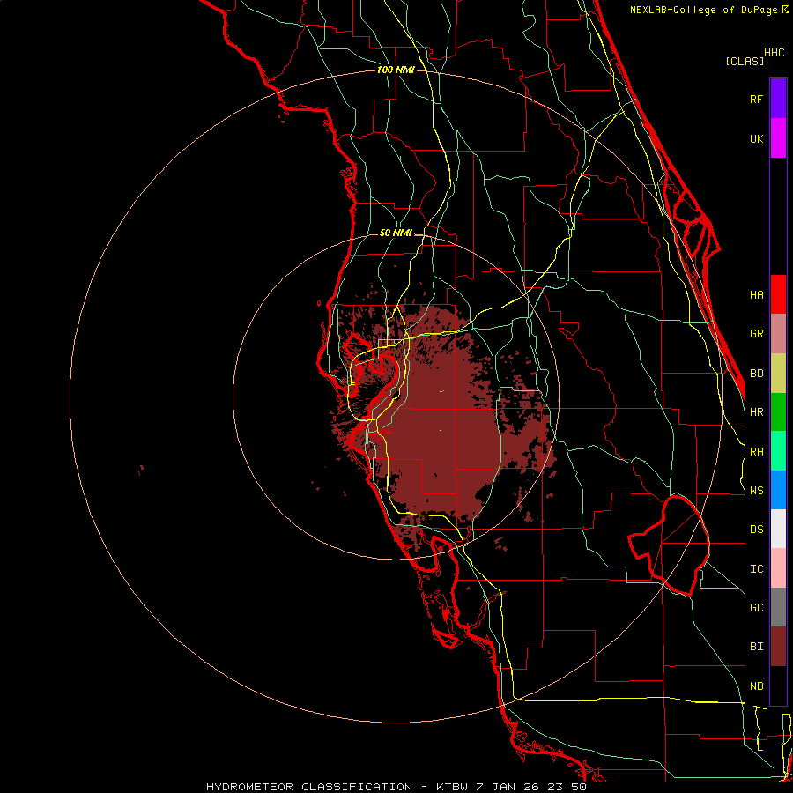Click the GR legend label
The image size is (793, 793).
pyautogui.click(x=756, y=334)
